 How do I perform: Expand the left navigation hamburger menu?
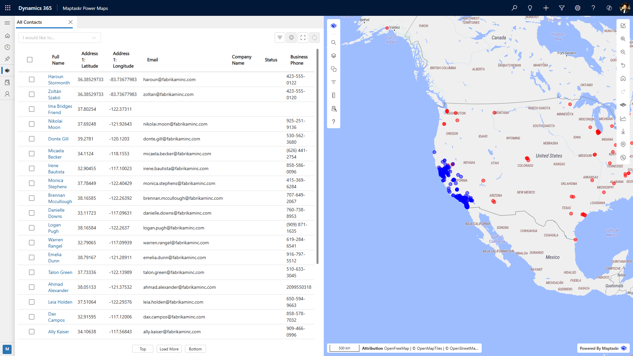pyautogui.click(x=7, y=23)
